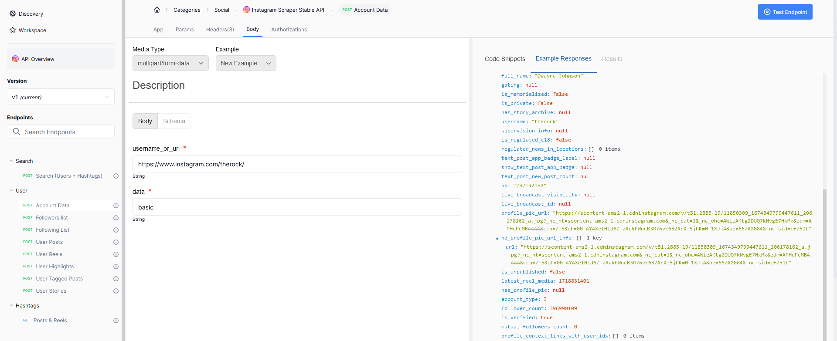Click the info icon beside User Stories
The width and height of the screenshot is (837, 341).
pyautogui.click(x=116, y=291)
